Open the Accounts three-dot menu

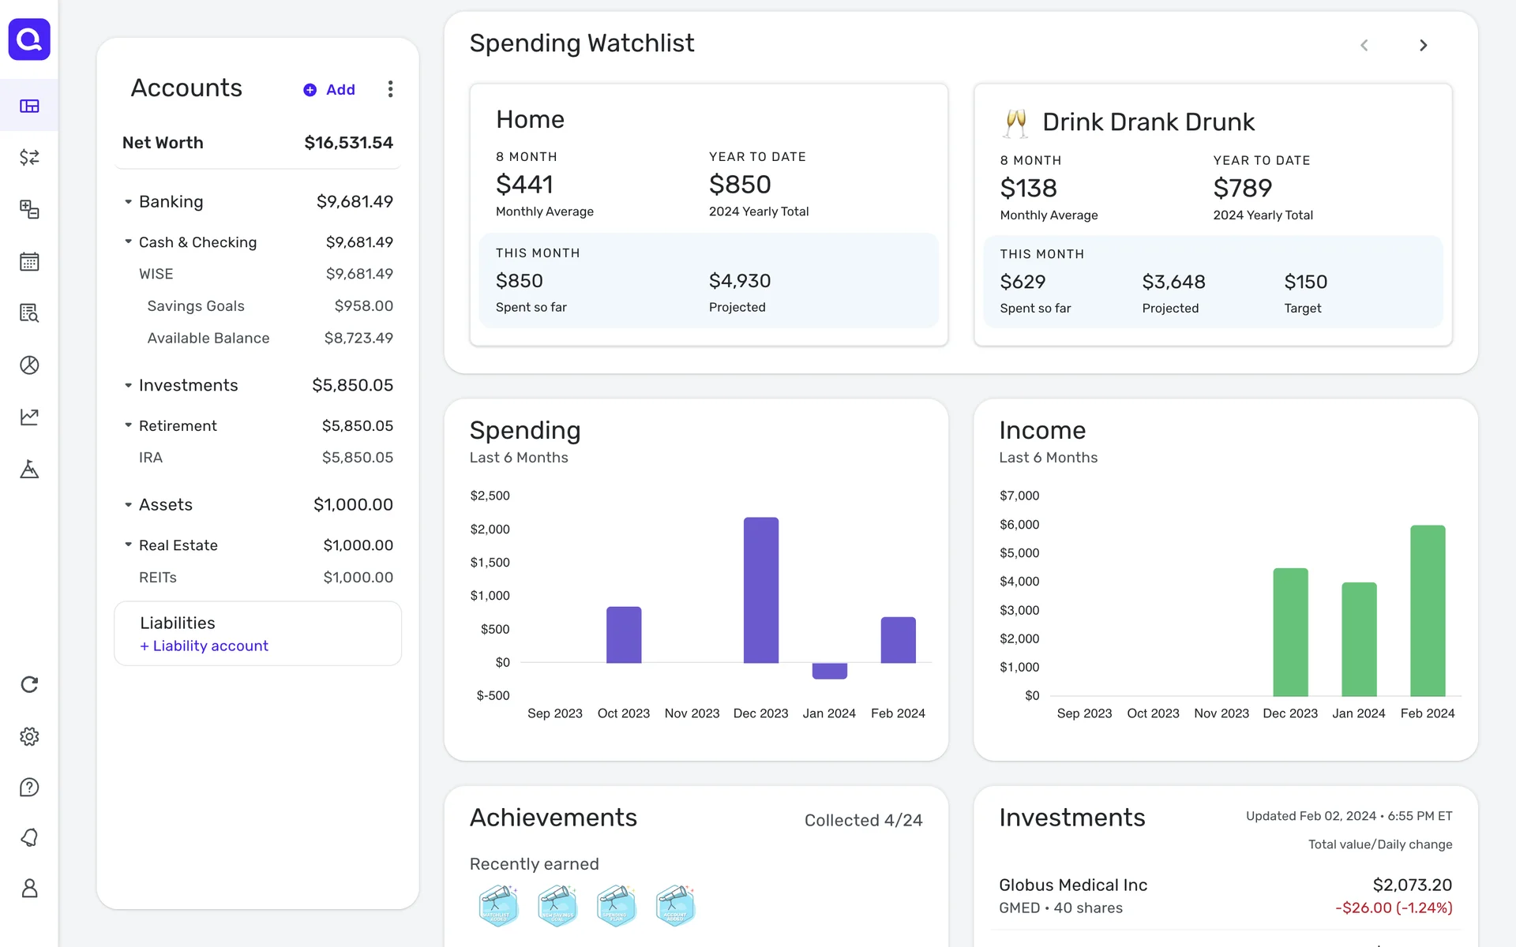390,89
